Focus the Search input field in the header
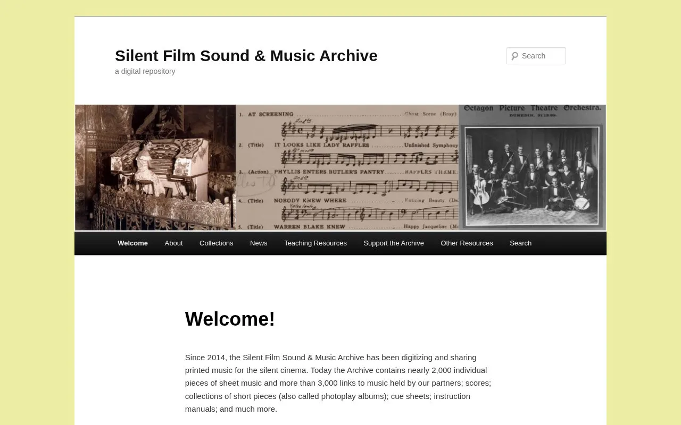The height and width of the screenshot is (425, 681). point(536,56)
